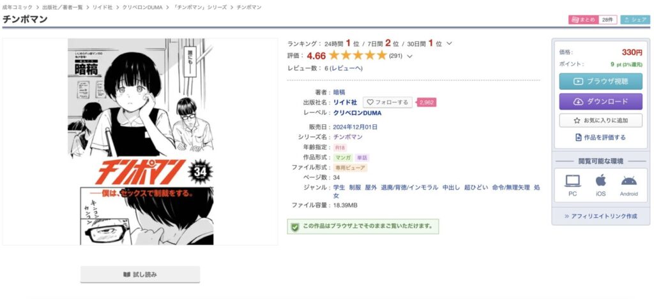Go to 成年コミック in the breadcrumb

point(17,7)
